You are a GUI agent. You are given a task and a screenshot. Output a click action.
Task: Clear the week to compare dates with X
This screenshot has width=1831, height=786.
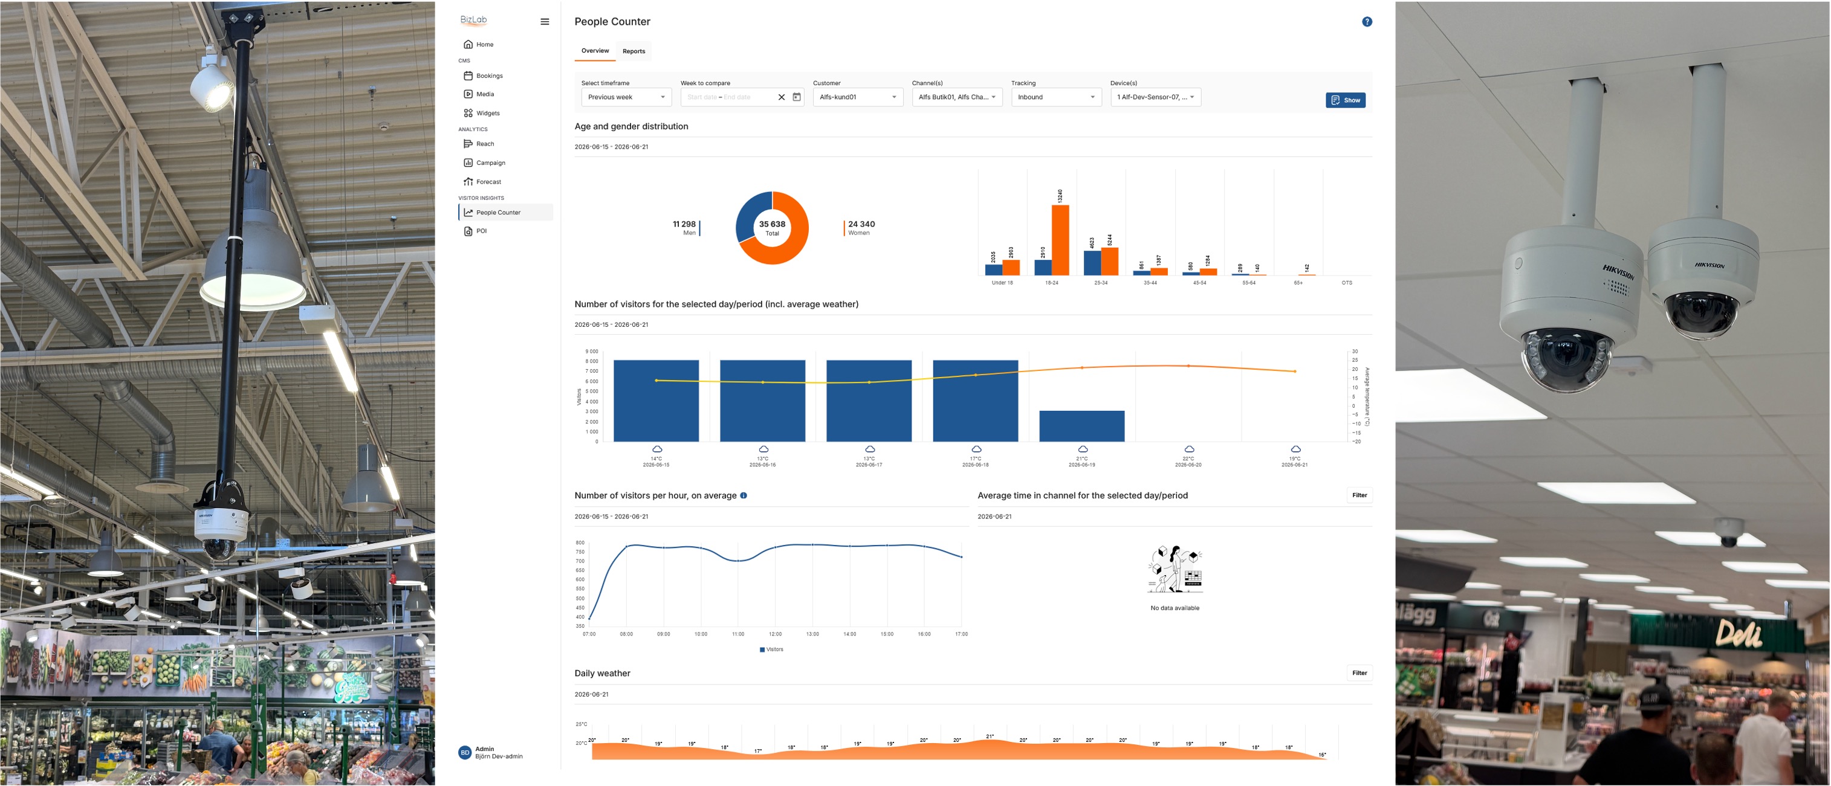(x=781, y=97)
